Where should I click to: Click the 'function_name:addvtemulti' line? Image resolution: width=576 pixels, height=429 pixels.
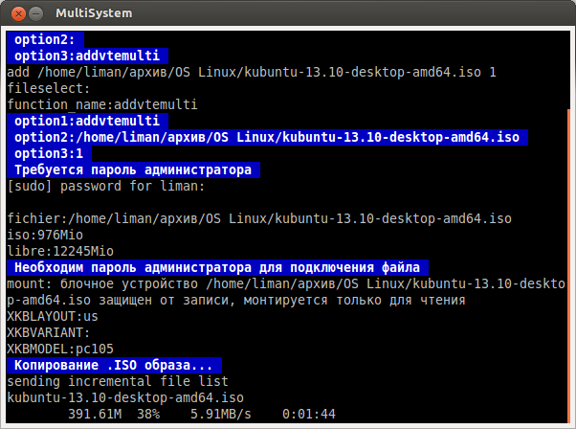click(102, 104)
